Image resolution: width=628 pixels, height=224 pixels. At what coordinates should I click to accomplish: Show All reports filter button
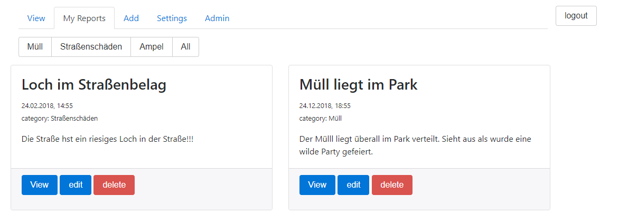pos(185,47)
